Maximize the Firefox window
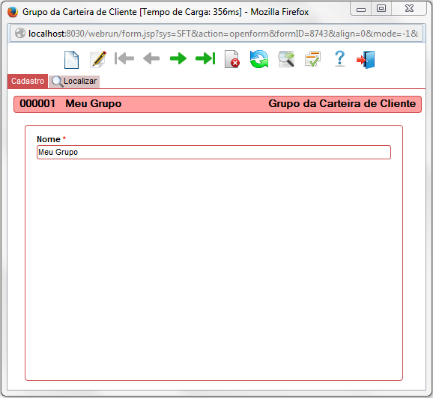The image size is (433, 398). pos(381,9)
